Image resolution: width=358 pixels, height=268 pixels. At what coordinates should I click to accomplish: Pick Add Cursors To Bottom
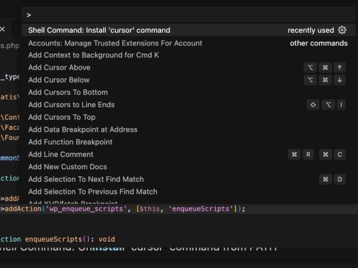coord(189,92)
